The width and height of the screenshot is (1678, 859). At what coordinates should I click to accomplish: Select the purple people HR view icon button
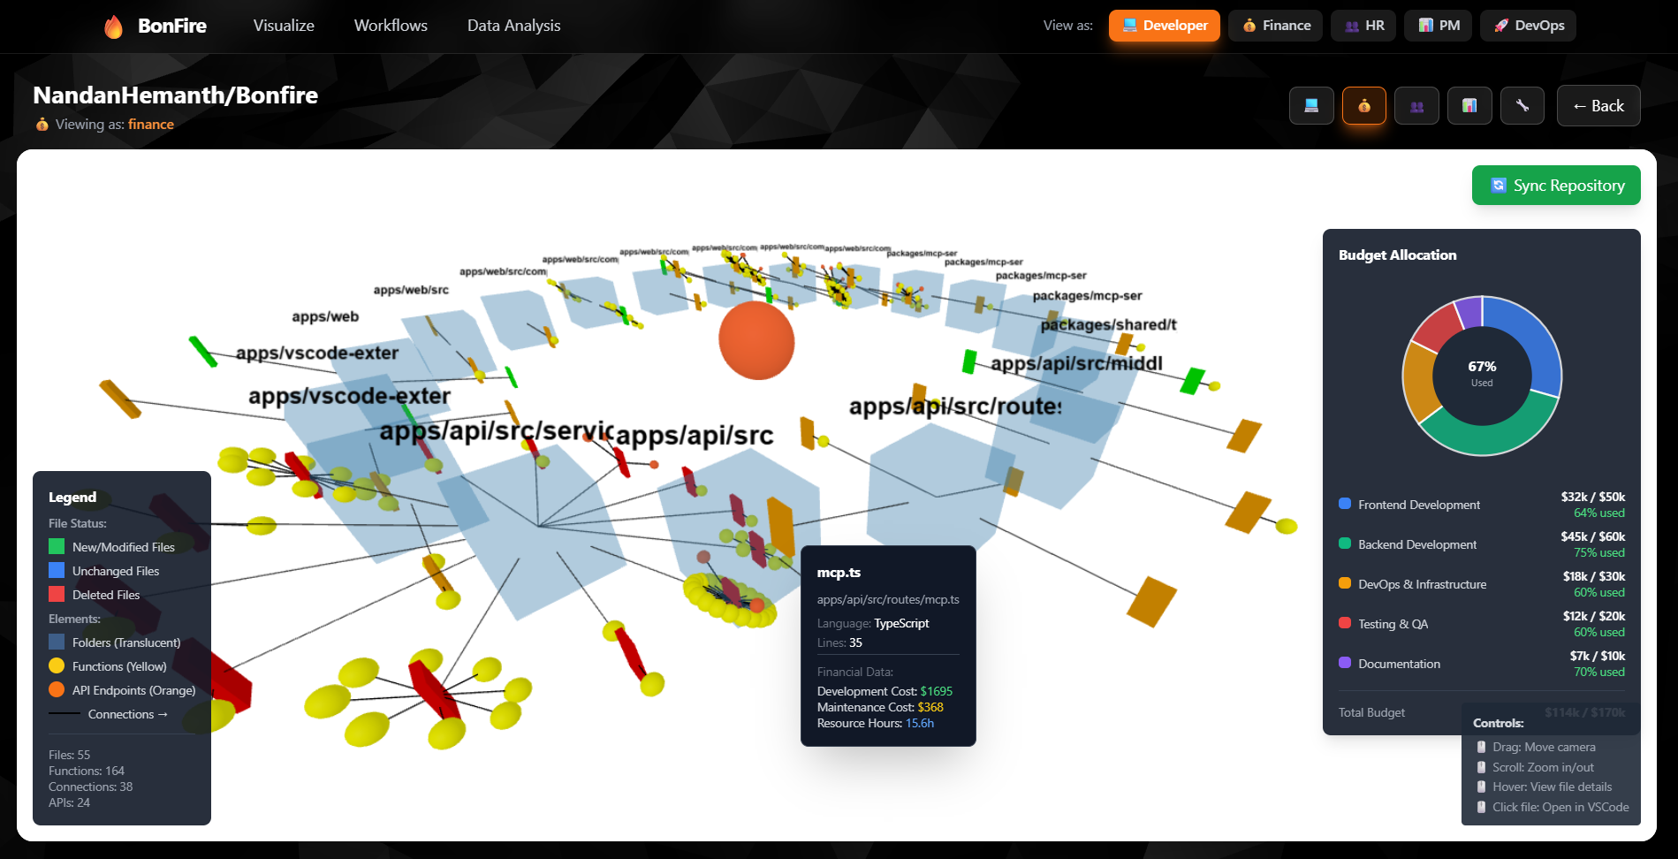click(1416, 106)
